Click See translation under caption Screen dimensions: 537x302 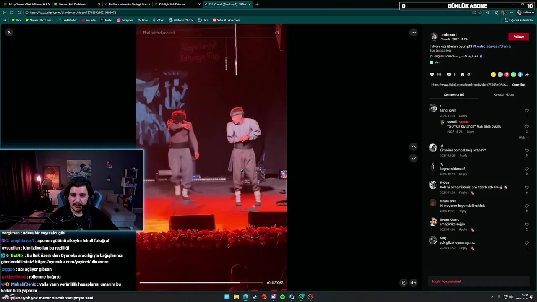pyautogui.click(x=440, y=51)
